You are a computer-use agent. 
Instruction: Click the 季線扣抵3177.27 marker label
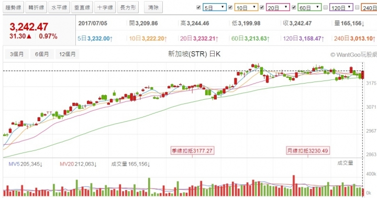click(x=192, y=150)
